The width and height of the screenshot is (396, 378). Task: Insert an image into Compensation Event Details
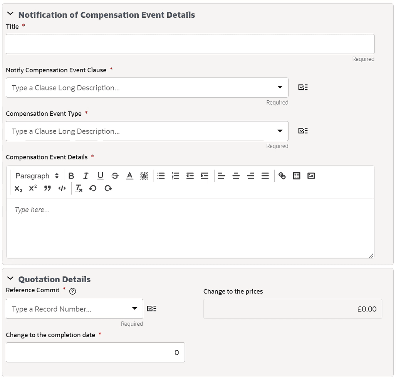pyautogui.click(x=311, y=176)
